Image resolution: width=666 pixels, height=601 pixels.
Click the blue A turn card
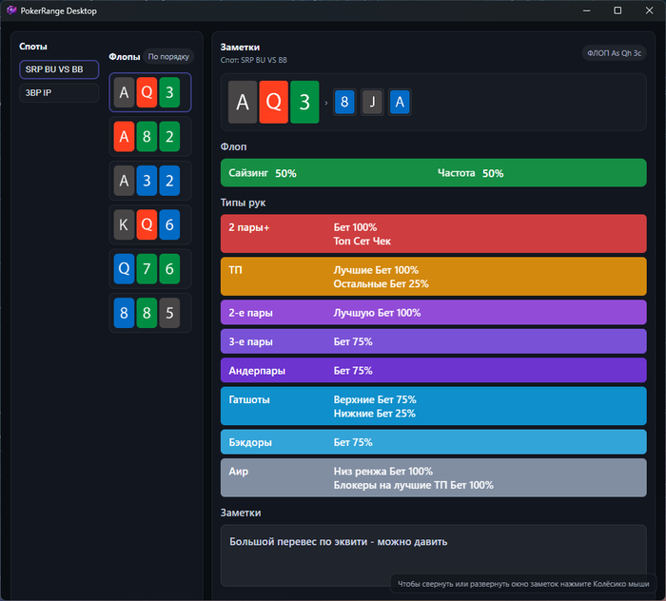(400, 103)
